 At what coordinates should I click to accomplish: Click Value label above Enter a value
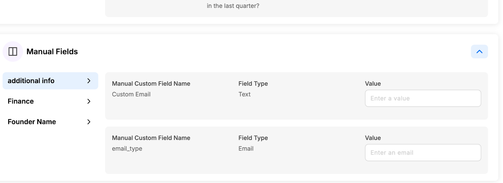pyautogui.click(x=373, y=84)
